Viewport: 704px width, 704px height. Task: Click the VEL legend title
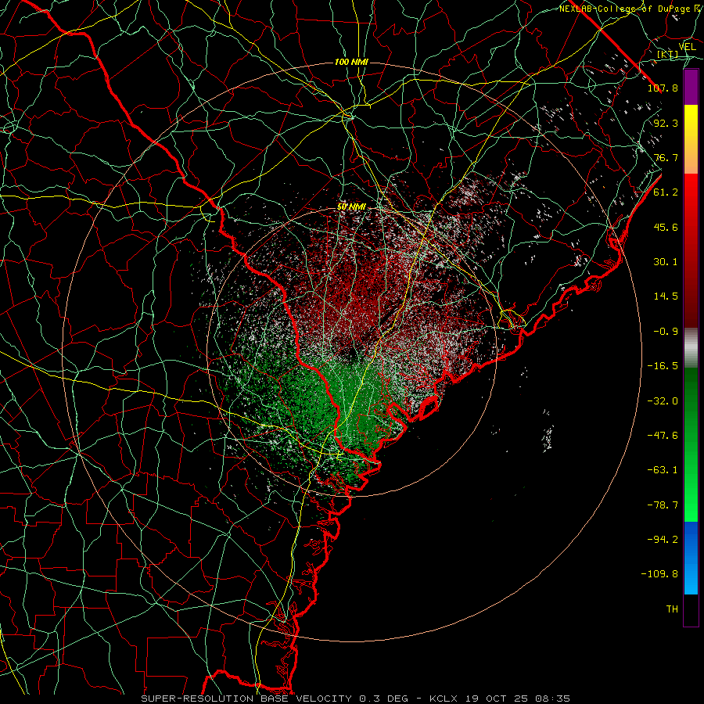[x=688, y=47]
